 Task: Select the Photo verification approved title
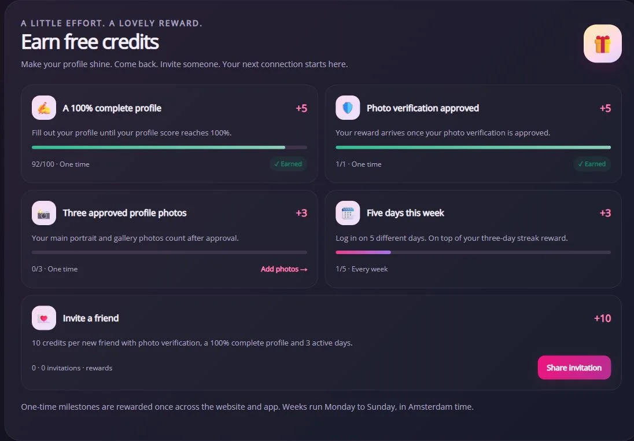422,108
